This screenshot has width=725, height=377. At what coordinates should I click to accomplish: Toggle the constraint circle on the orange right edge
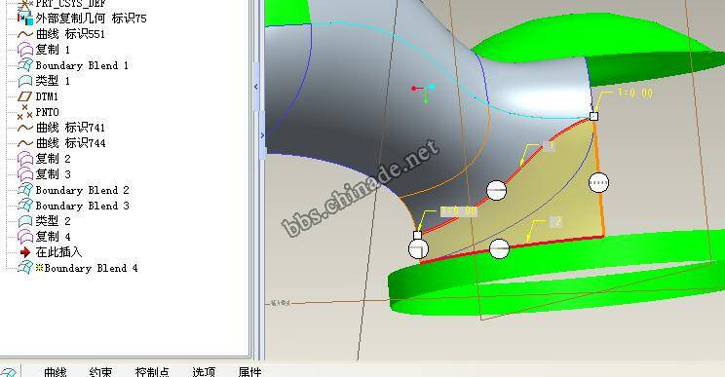[x=598, y=182]
